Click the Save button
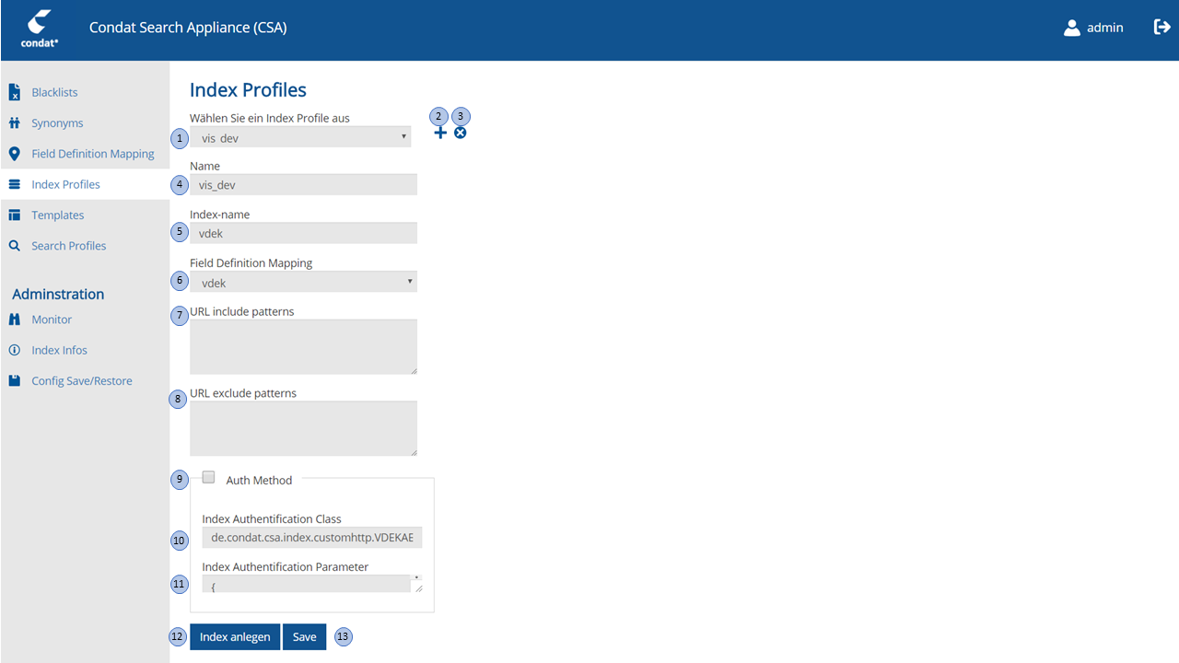The width and height of the screenshot is (1179, 663). click(304, 636)
